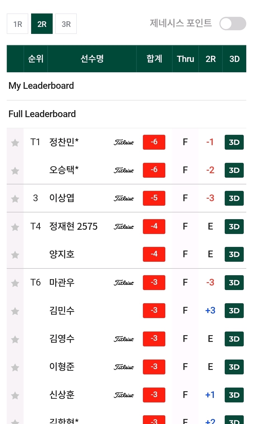The image size is (253, 424).
Task: Star 김민수 for My Leaderboard
Action: [x=15, y=311]
